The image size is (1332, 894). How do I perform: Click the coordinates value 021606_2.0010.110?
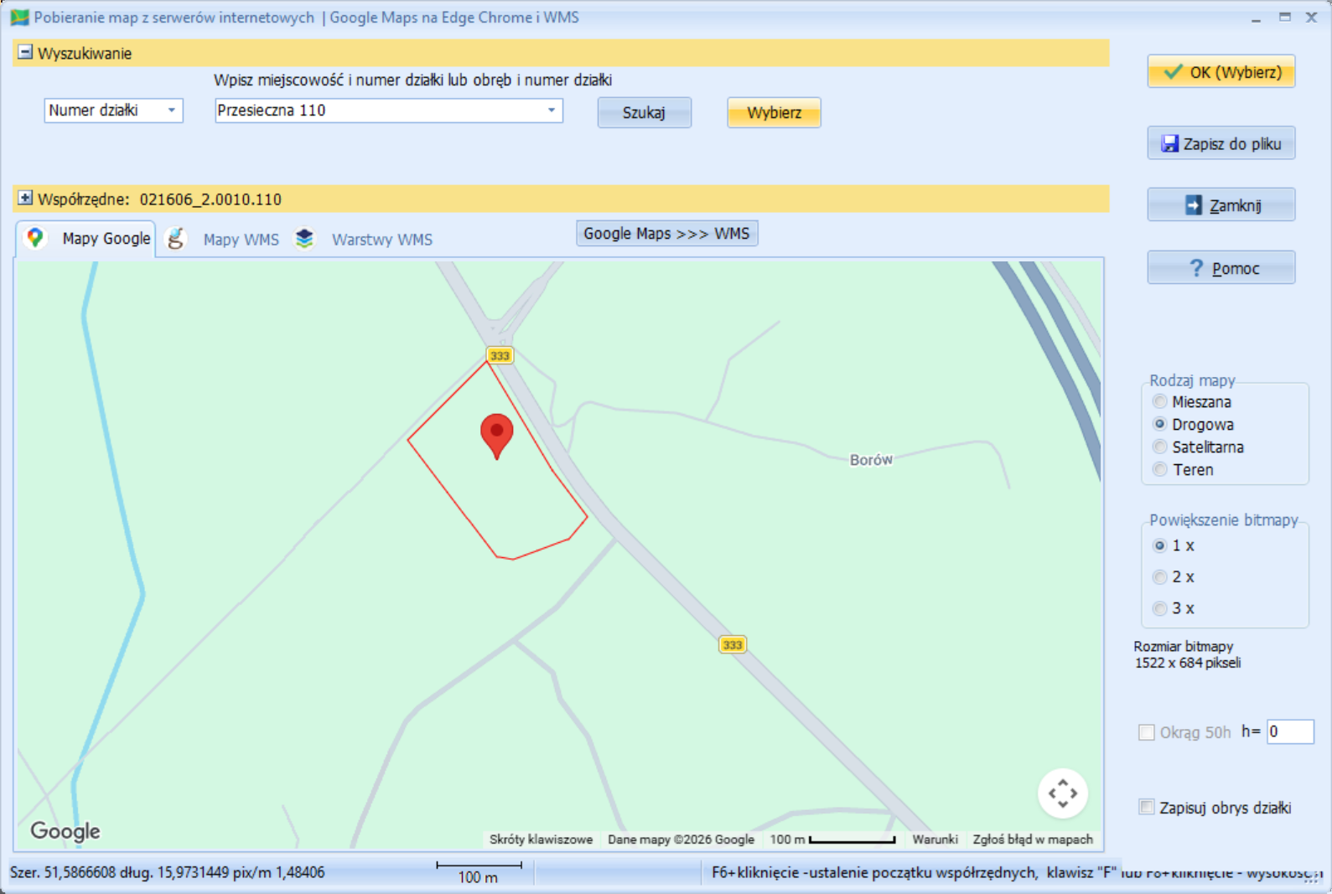click(210, 199)
